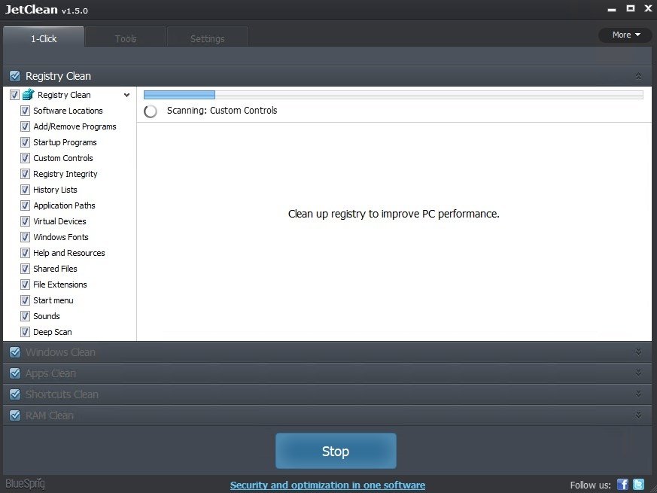Click the Registry Clean cube icon
The width and height of the screenshot is (657, 493).
(x=28, y=95)
